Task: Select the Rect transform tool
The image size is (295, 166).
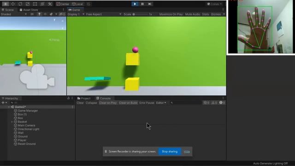Action: point(35,4)
